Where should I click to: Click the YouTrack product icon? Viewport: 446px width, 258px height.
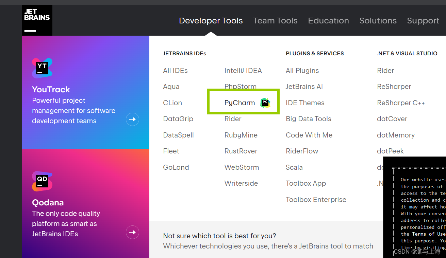coord(42,68)
